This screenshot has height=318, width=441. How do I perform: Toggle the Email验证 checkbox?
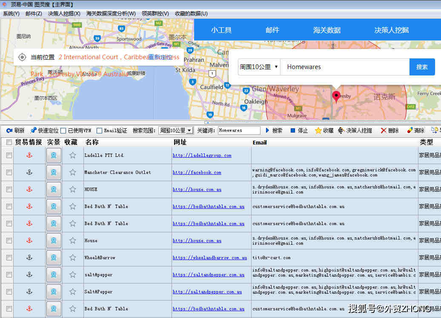click(99, 130)
